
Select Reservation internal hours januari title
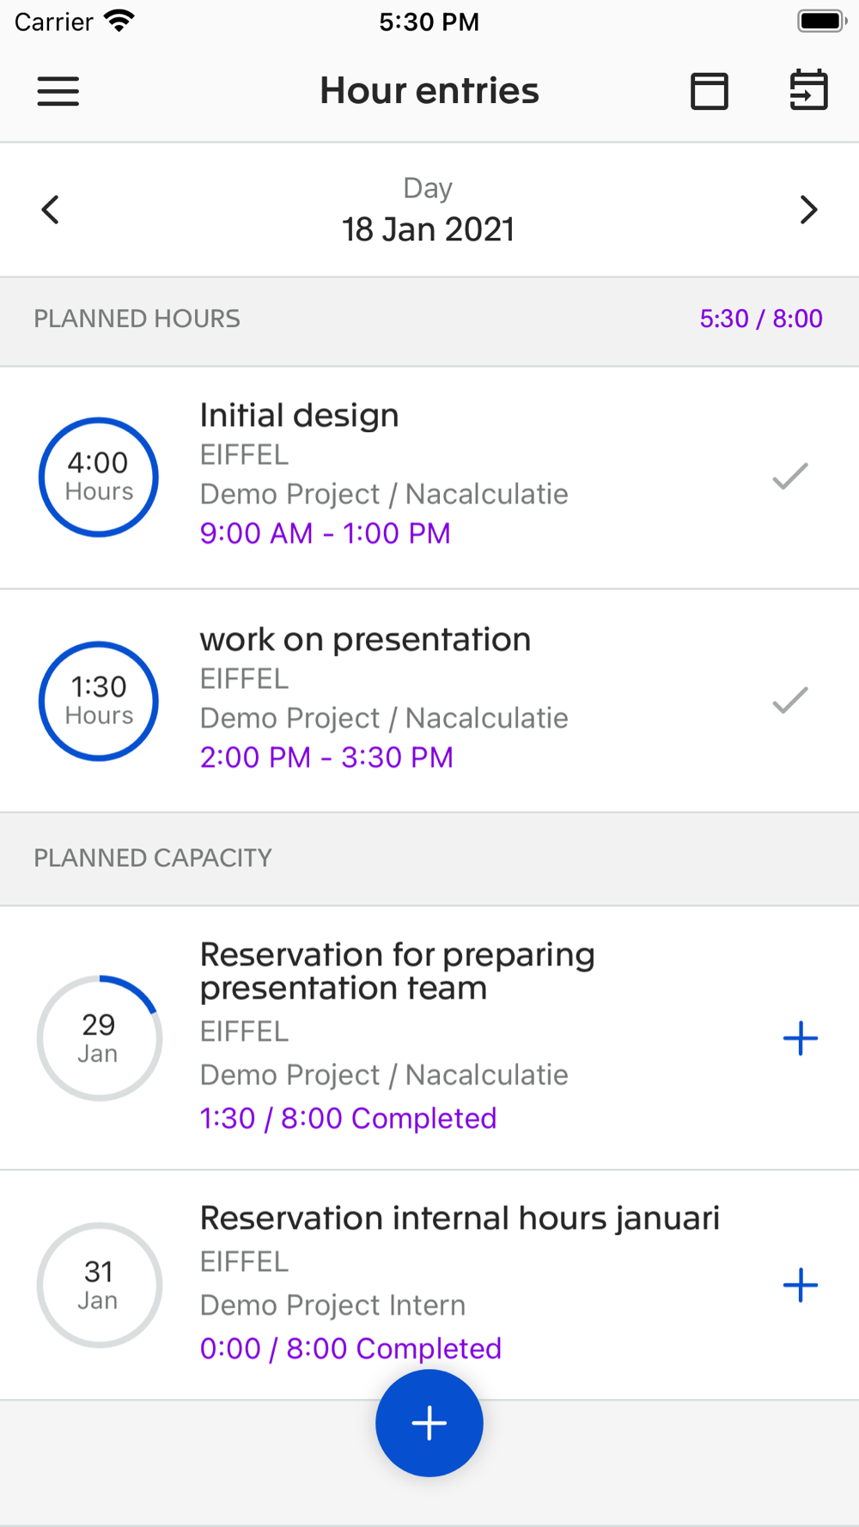(460, 1219)
